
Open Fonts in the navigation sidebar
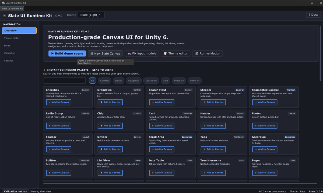point(19,46)
